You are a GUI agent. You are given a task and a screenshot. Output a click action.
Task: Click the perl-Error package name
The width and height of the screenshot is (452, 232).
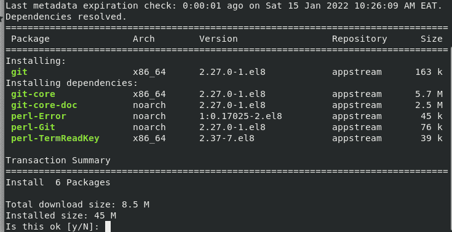coord(39,116)
